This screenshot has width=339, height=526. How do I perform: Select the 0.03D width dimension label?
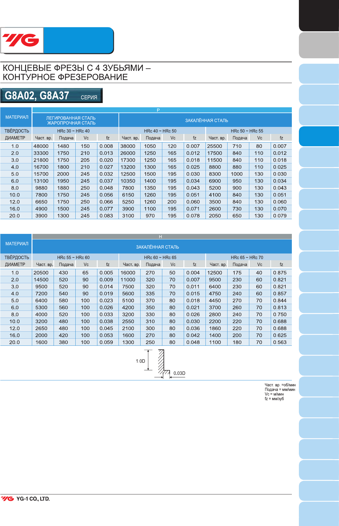179,373
